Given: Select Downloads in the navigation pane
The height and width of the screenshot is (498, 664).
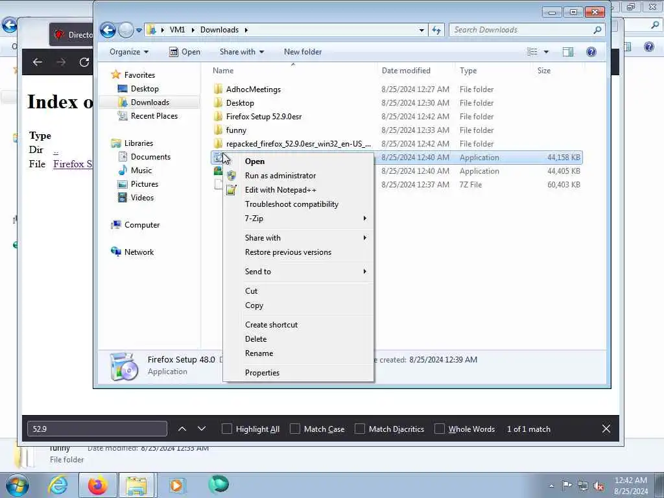Looking at the screenshot, I should pyautogui.click(x=143, y=102).
